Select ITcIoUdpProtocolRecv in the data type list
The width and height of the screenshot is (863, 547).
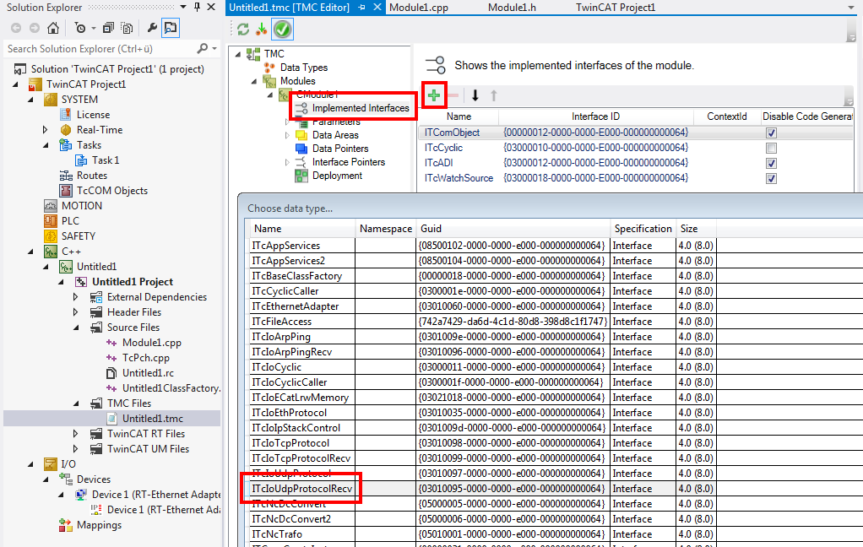pos(301,489)
